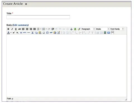Insert an anchor

[x=71, y=29]
